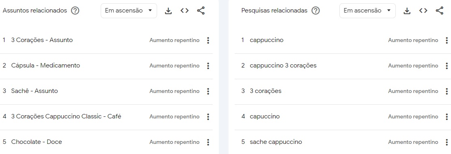Select the Sachê - Assunto topic

(35, 91)
